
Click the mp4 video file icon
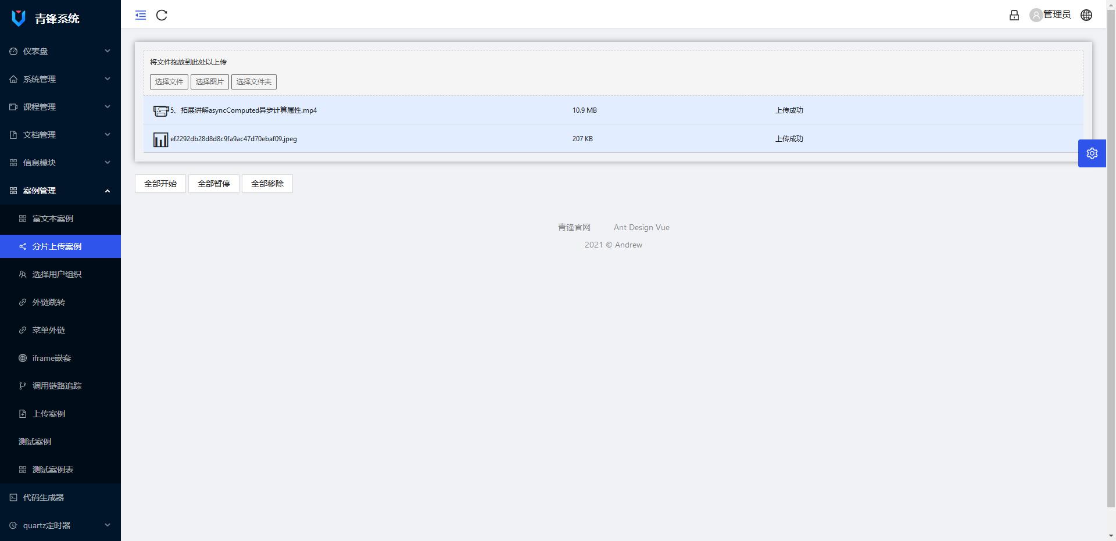[160, 110]
